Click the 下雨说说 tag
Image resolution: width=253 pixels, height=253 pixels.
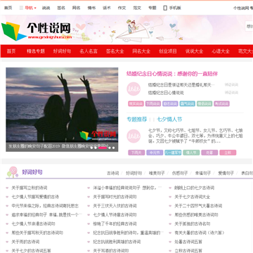[x=153, y=104]
